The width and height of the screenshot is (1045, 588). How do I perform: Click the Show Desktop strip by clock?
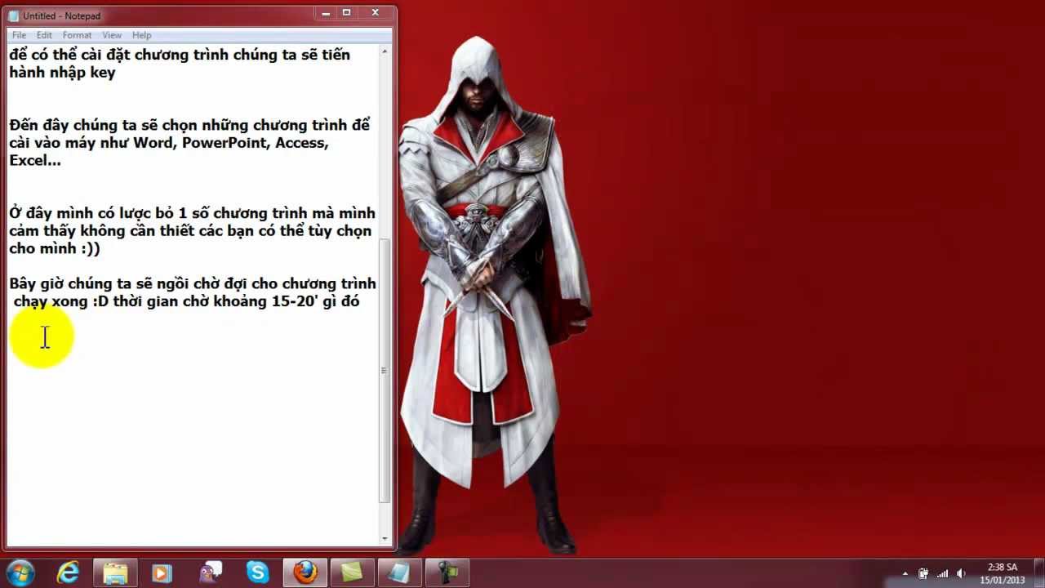coord(1038,572)
